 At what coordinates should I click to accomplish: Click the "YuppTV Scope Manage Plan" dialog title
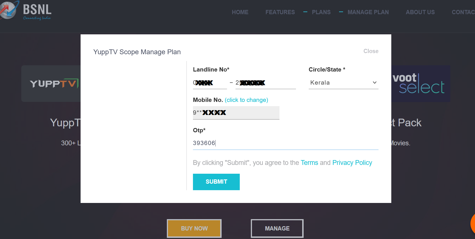pyautogui.click(x=137, y=52)
